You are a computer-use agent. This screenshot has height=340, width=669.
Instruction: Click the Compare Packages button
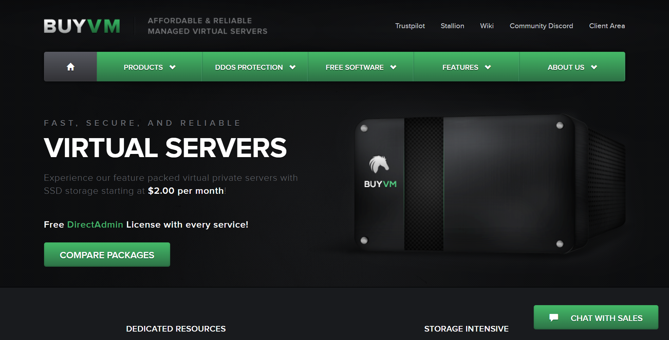(107, 254)
